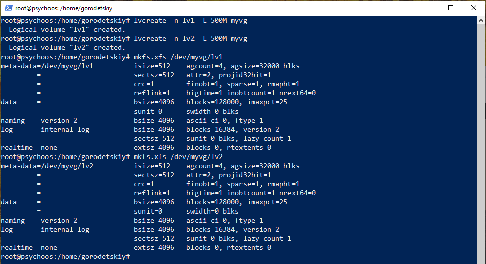
Task: Click the first blocks=128000 data line
Action: point(144,102)
